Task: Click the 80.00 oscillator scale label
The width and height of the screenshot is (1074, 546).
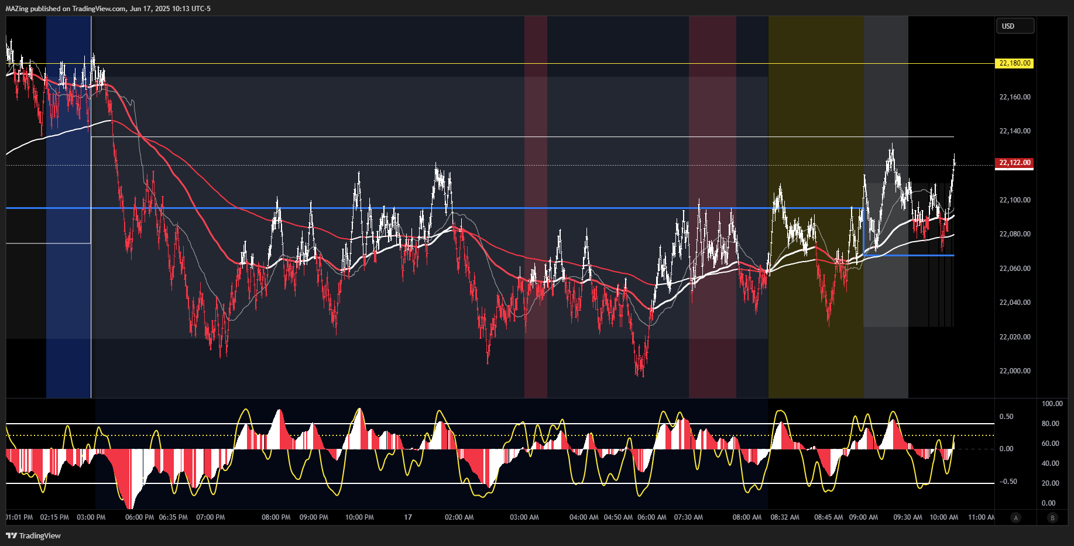Action: pyautogui.click(x=1050, y=424)
